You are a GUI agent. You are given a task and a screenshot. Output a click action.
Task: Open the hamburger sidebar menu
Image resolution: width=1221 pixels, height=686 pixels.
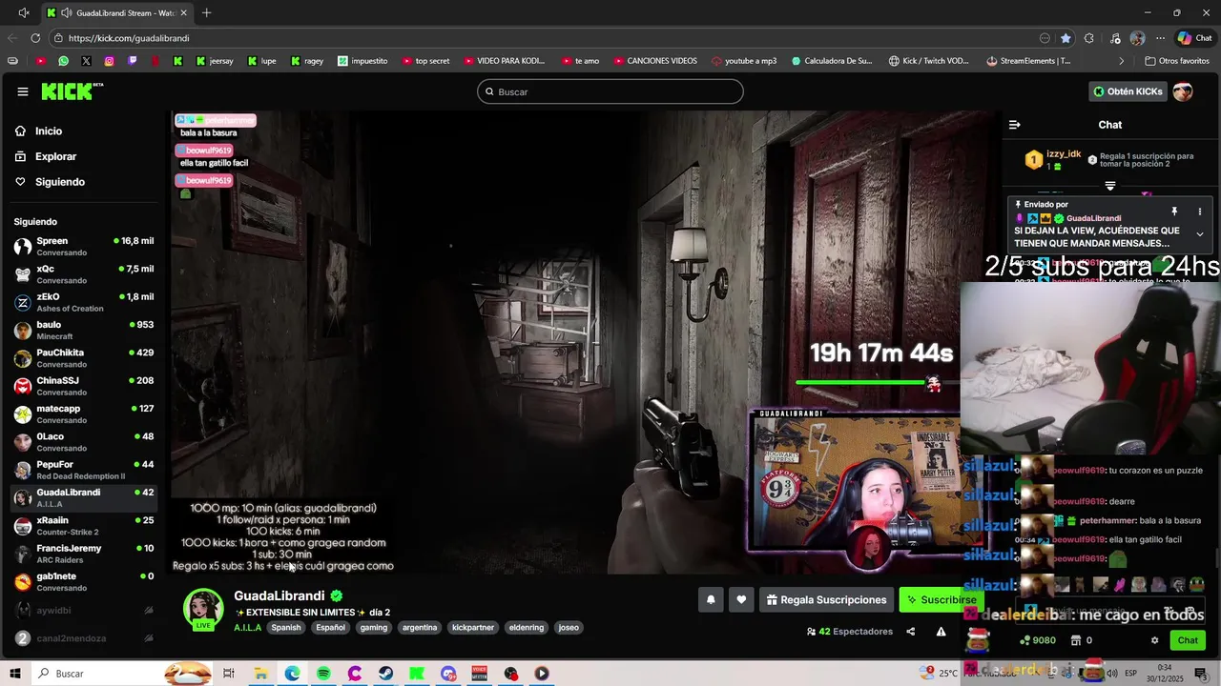pos(22,91)
